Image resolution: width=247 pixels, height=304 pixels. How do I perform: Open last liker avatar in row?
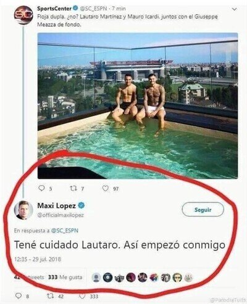point(188,277)
